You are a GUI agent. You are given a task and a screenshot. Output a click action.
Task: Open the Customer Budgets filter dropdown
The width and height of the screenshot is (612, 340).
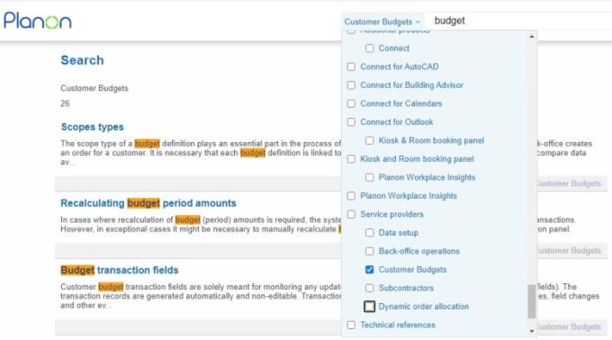[382, 22]
